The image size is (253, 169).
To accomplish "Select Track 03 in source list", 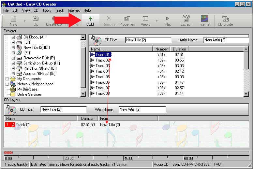I will [x=102, y=66].
